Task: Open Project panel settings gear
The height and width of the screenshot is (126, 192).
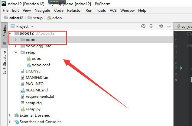Action: pyautogui.click(x=161, y=26)
